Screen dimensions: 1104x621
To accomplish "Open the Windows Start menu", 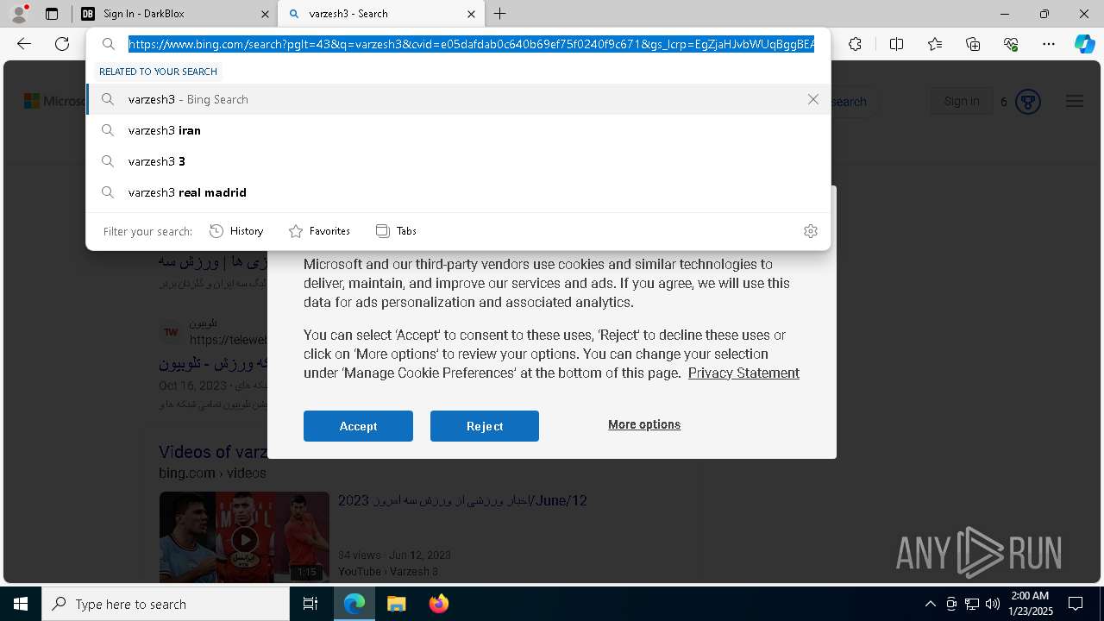I will pyautogui.click(x=21, y=604).
